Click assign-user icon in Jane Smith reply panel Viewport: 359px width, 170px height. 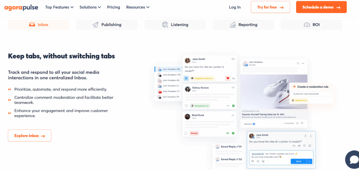tap(305, 136)
